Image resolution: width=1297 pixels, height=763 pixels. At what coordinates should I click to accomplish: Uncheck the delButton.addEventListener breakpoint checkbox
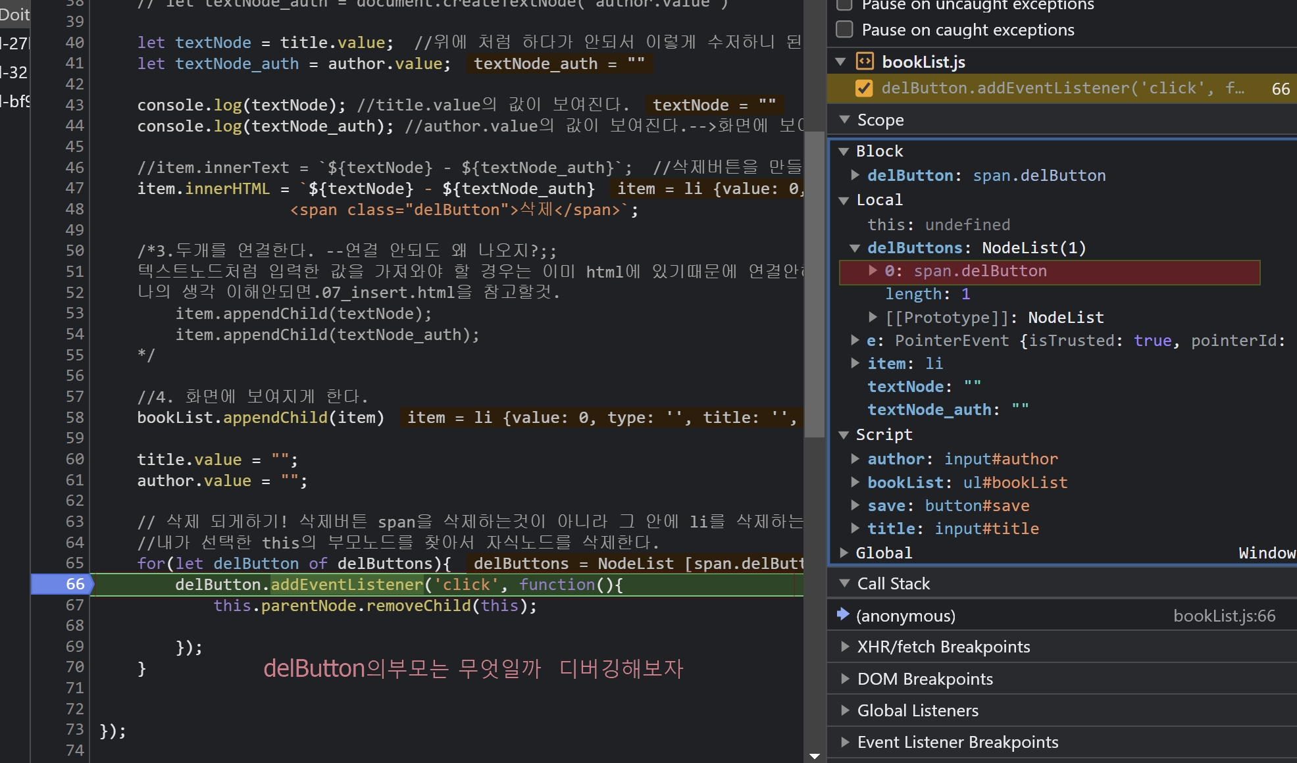click(x=864, y=88)
